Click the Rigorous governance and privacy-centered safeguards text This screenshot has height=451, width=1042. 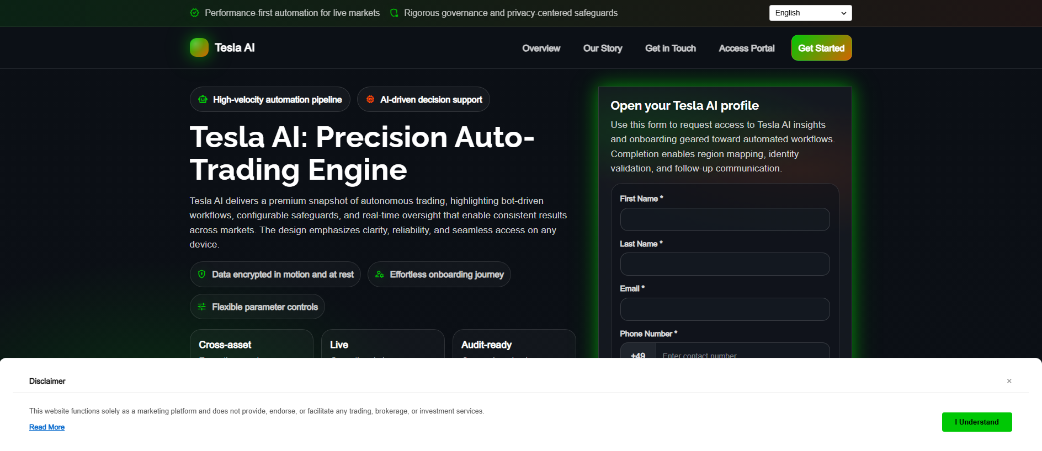point(511,13)
